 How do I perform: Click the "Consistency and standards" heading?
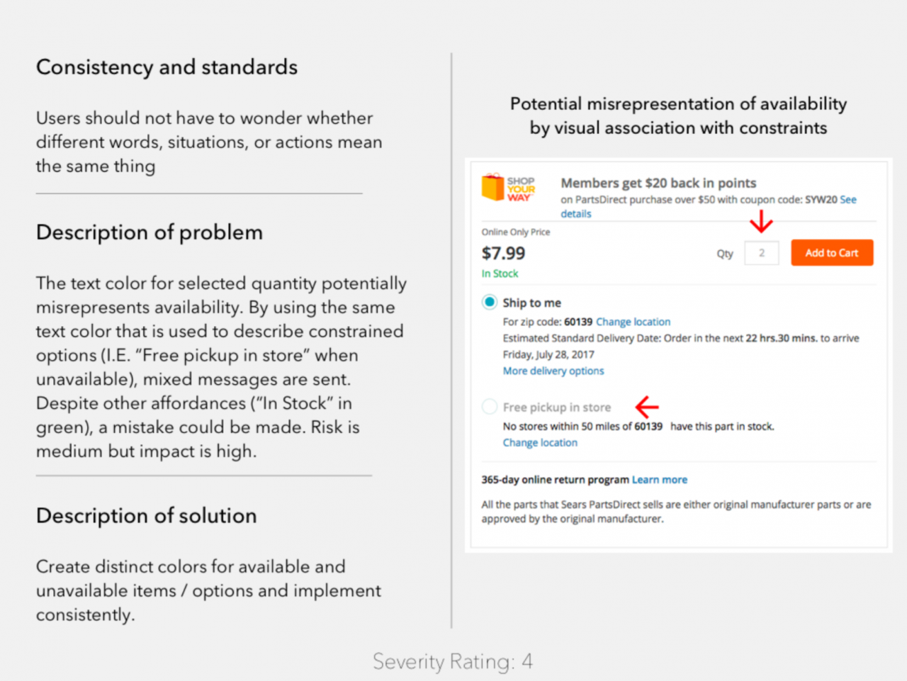167,67
